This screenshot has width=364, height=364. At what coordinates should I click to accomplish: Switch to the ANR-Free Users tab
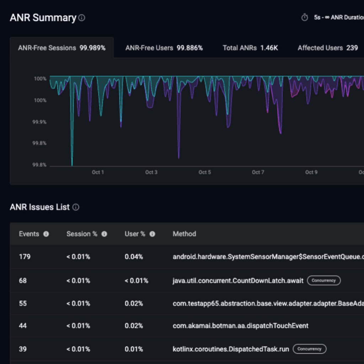164,48
